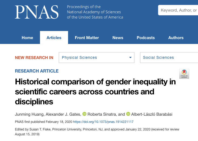Click the keyword search field
Viewport: 198px width, 141px height.
point(178,11)
